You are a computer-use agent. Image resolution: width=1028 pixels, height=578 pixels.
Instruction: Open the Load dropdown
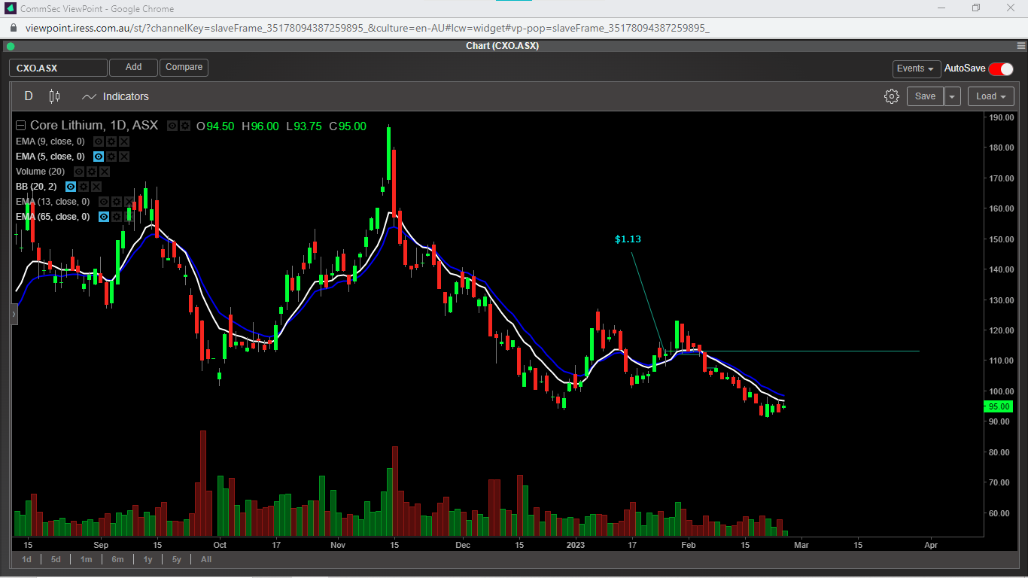point(990,96)
